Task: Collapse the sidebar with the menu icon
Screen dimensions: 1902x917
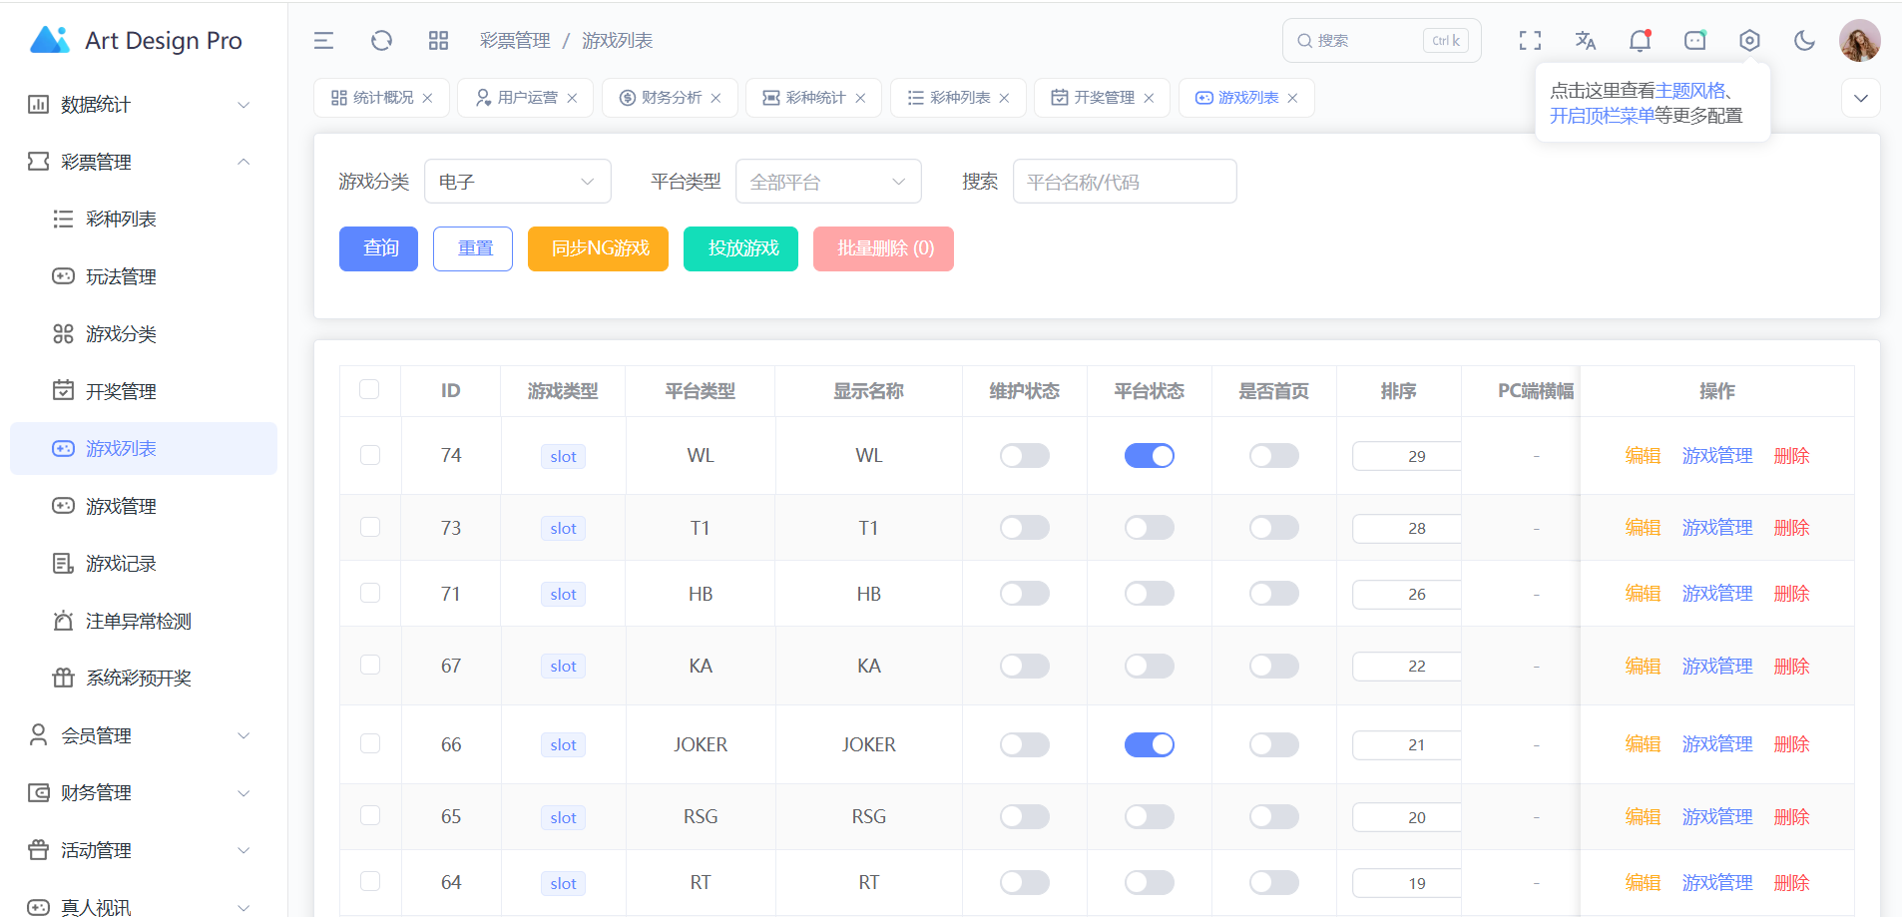Action: click(323, 41)
